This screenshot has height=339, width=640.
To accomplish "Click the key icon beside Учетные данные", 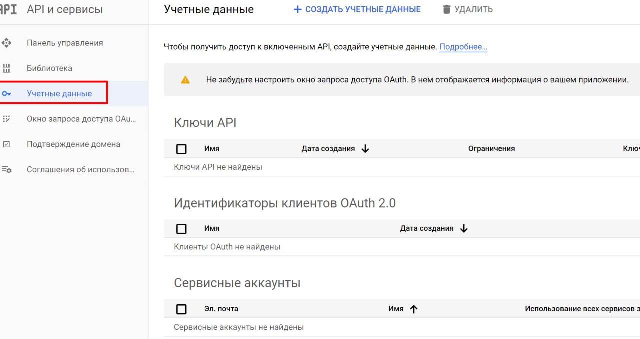I will tap(6, 93).
